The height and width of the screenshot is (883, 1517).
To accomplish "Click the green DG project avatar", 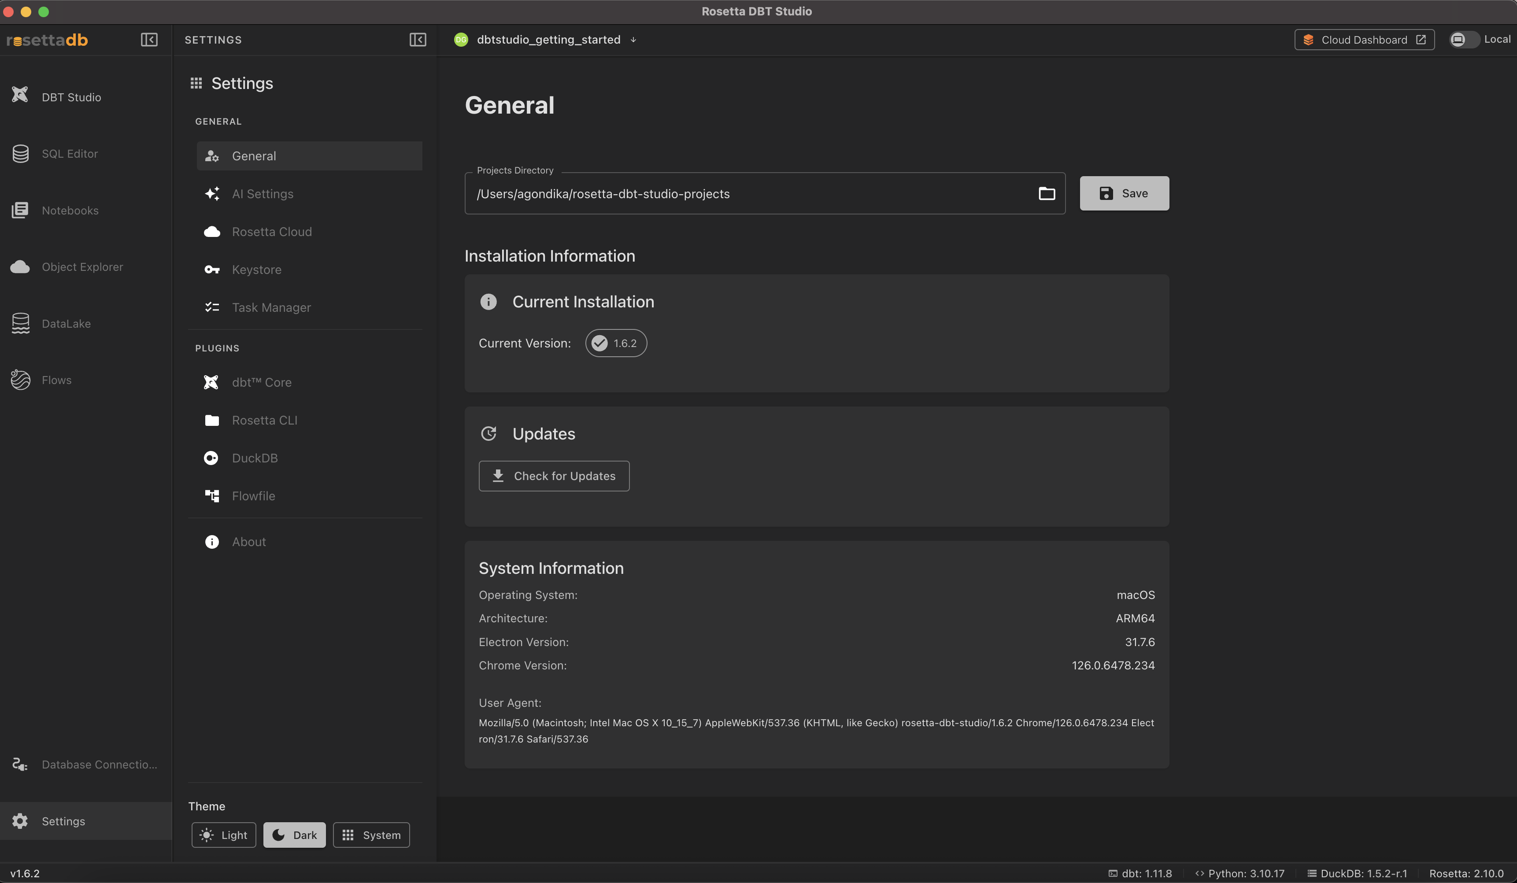I will click(461, 40).
